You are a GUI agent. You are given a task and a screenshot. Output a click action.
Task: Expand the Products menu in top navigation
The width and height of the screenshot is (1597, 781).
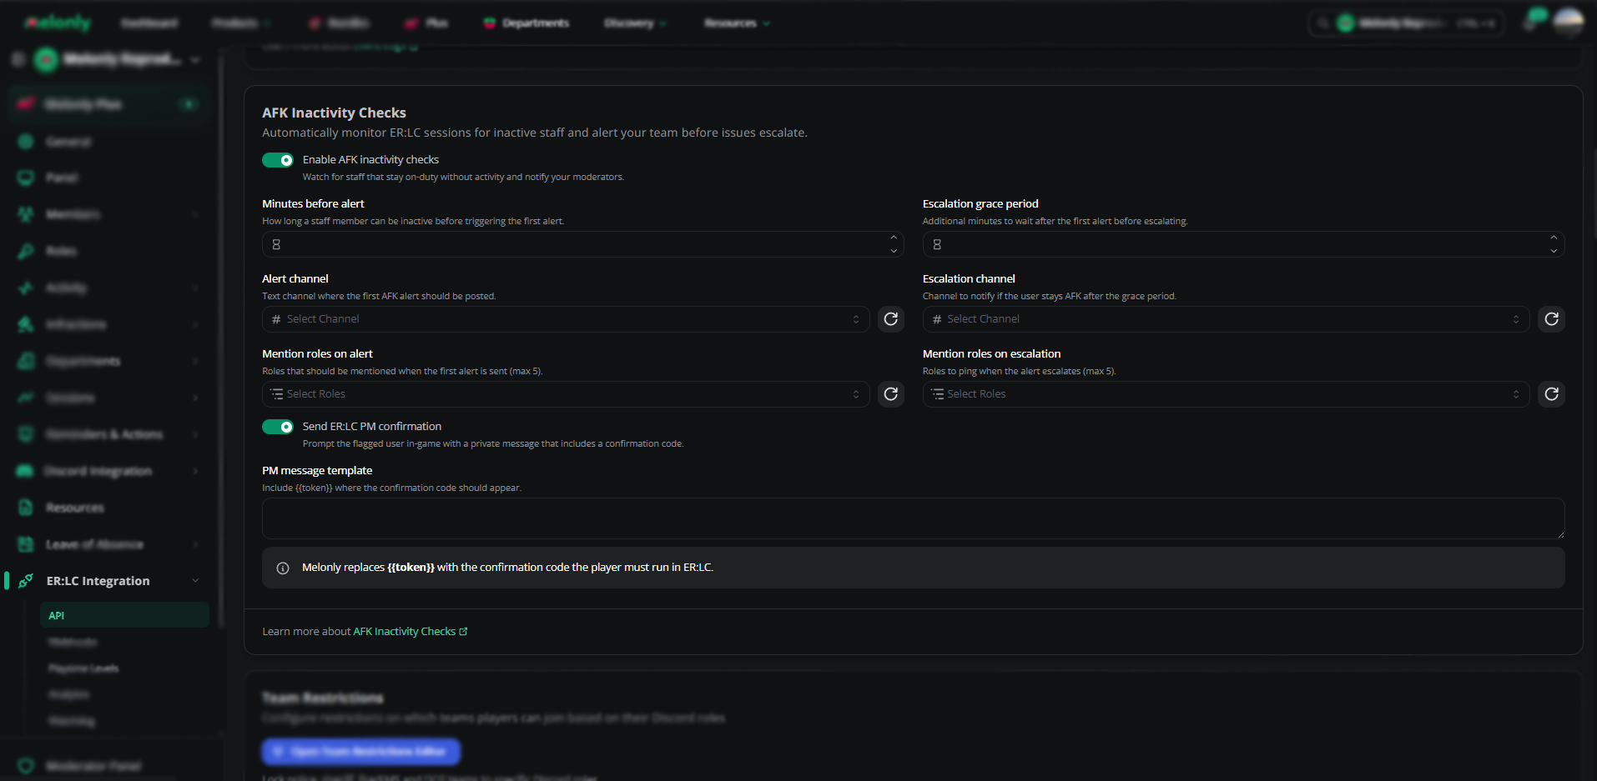(242, 23)
